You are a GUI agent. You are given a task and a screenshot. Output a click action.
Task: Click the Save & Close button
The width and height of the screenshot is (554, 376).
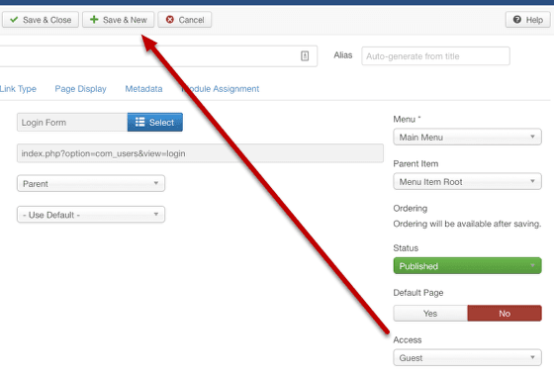click(41, 20)
